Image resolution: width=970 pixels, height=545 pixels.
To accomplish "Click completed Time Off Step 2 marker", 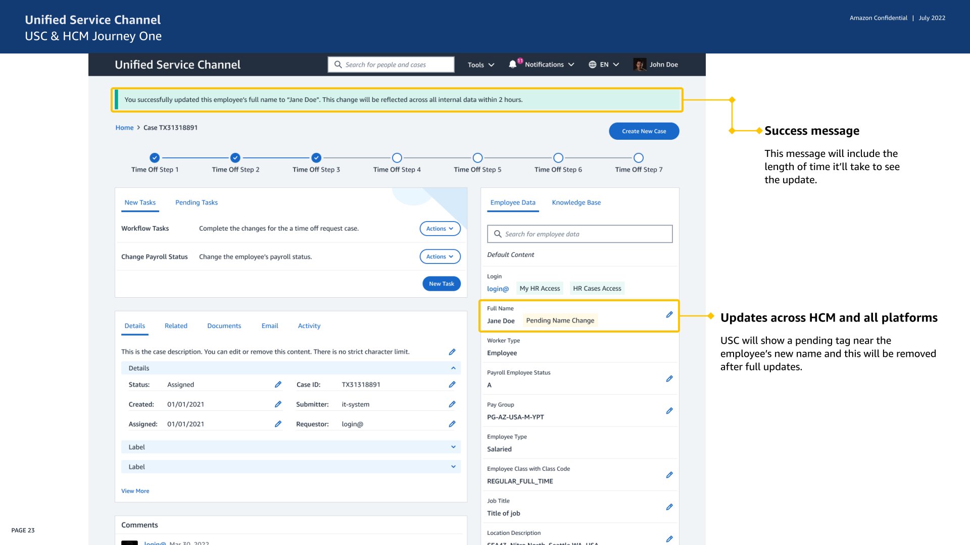I will (235, 158).
